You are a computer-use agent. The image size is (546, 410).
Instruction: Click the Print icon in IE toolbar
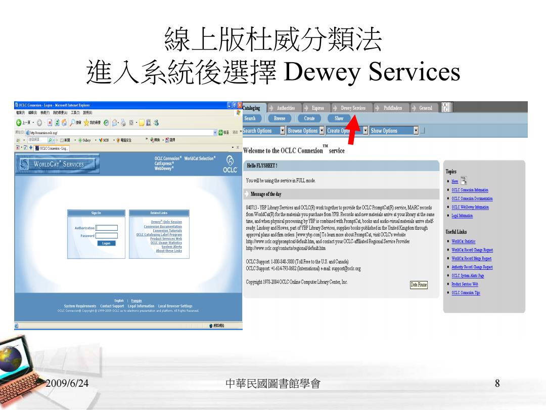coord(123,122)
